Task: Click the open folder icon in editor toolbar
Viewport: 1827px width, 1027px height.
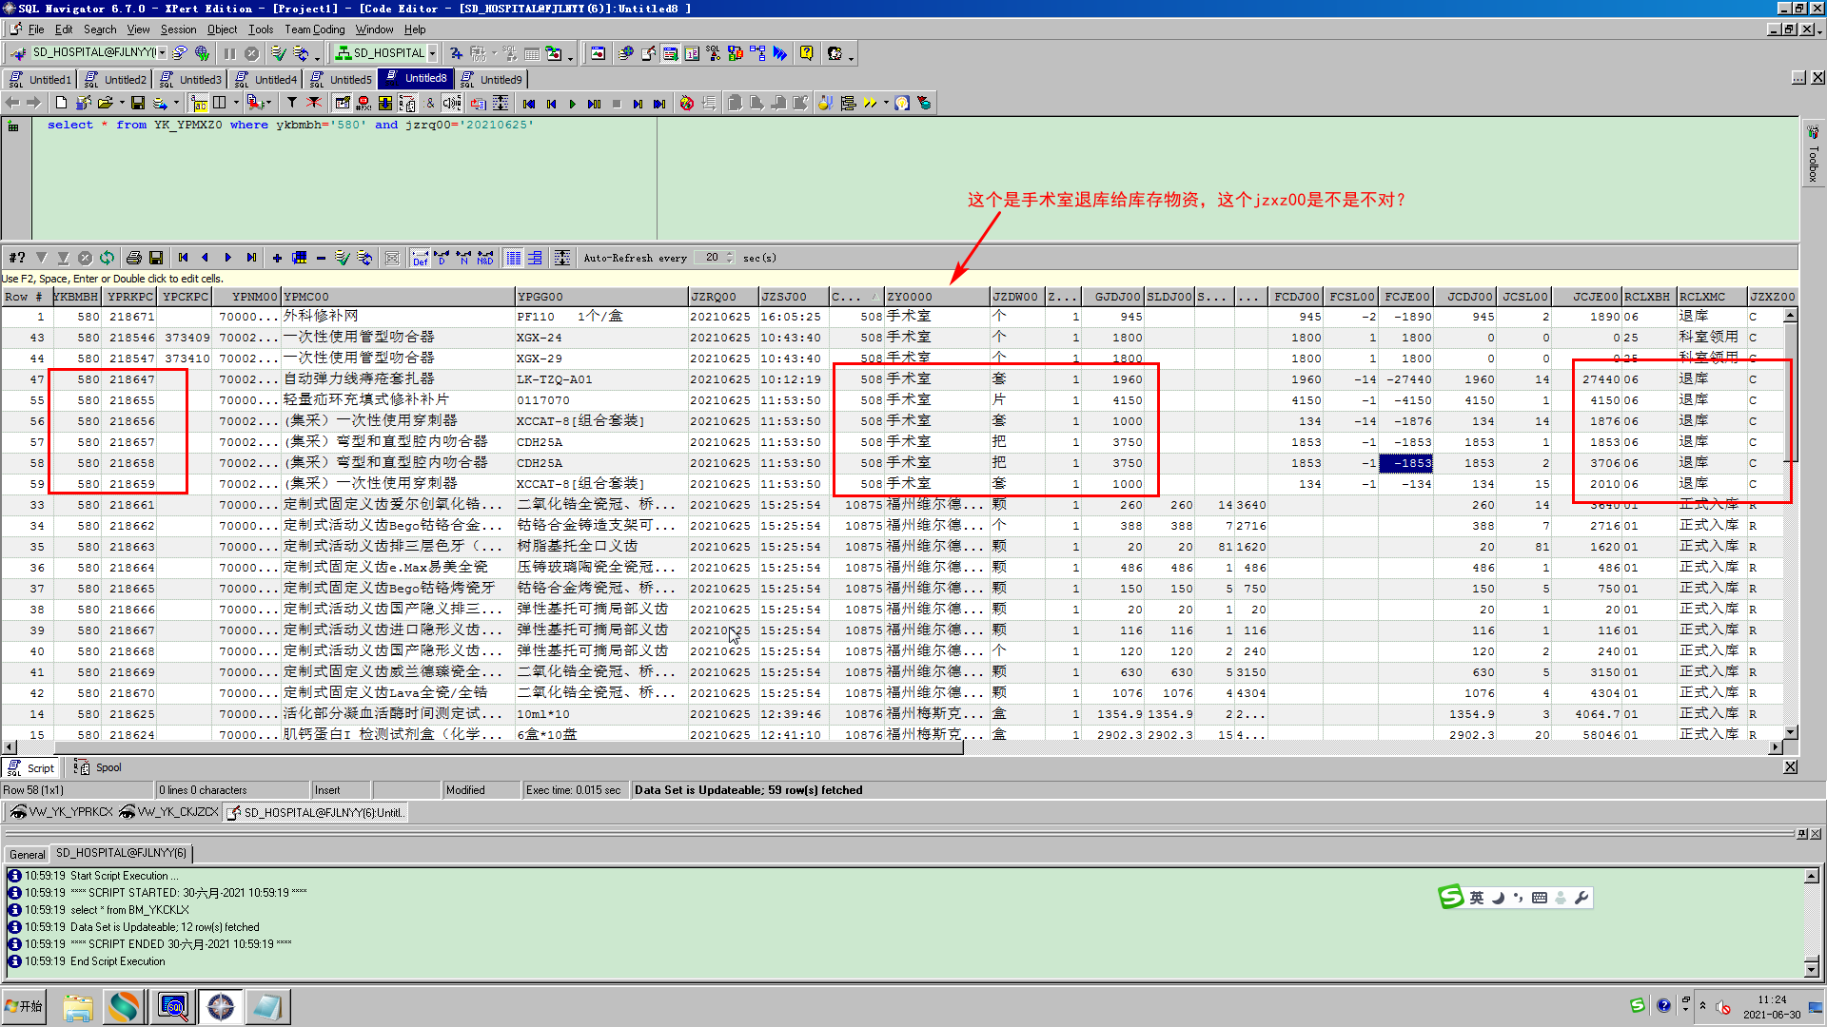Action: 106,103
